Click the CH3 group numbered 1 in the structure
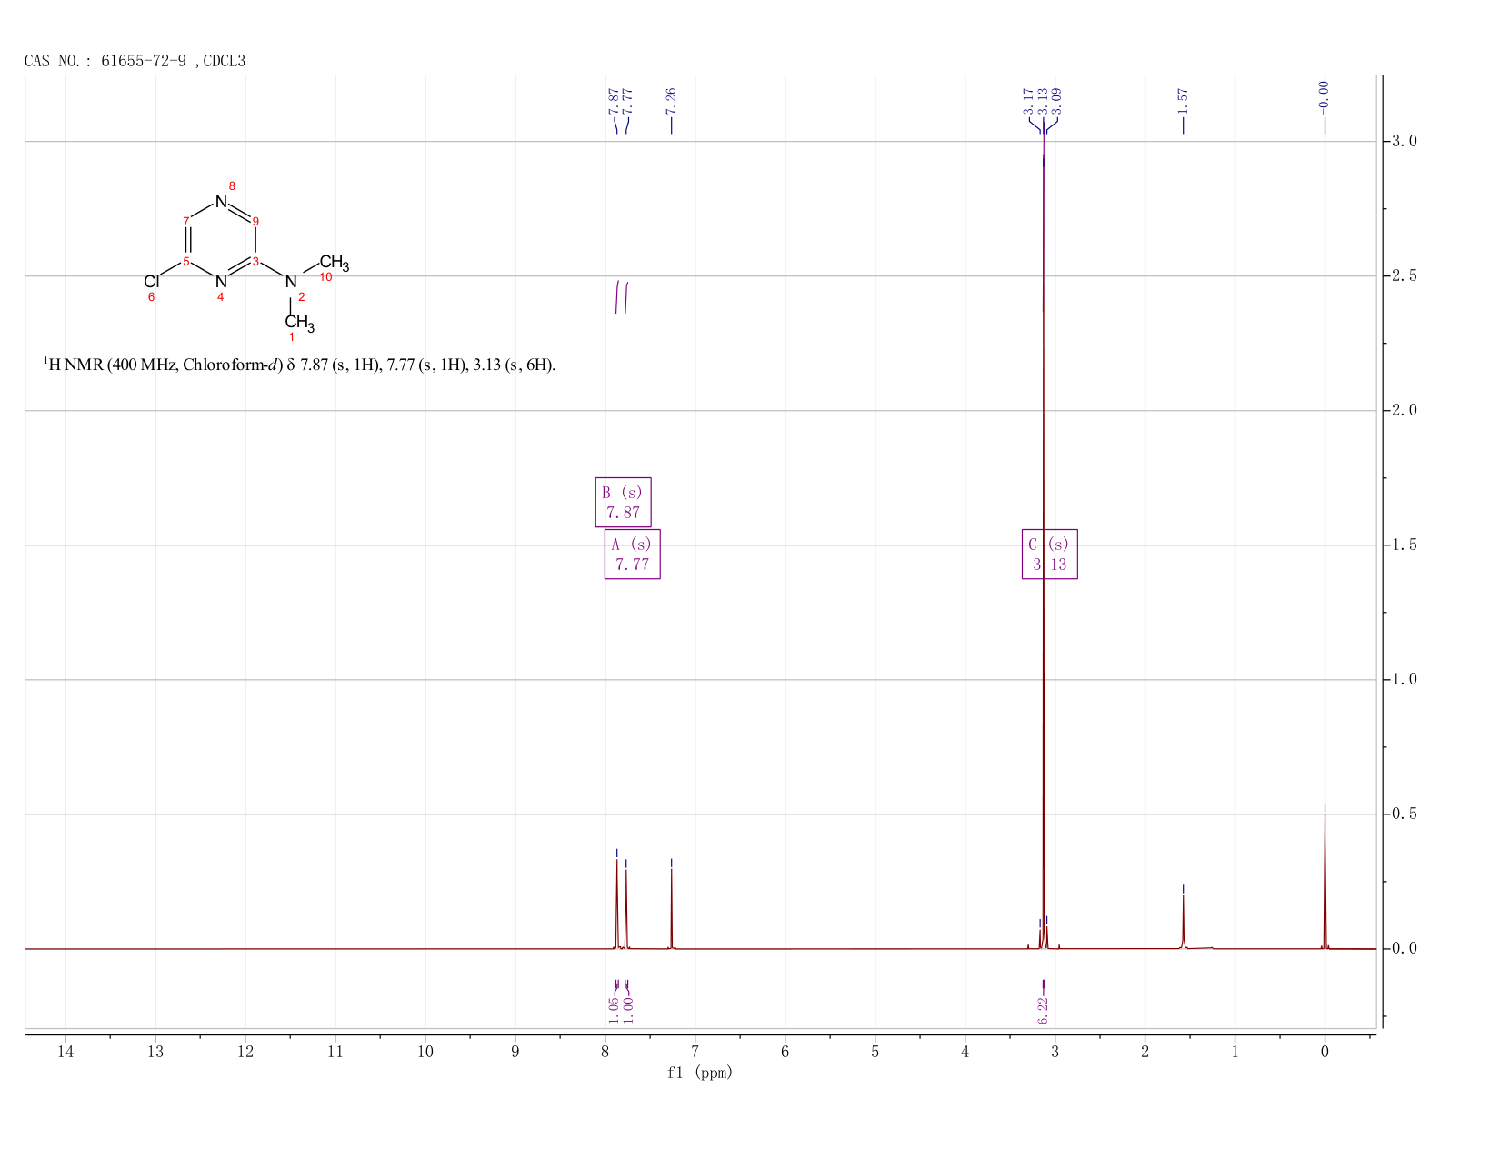 coord(299,323)
